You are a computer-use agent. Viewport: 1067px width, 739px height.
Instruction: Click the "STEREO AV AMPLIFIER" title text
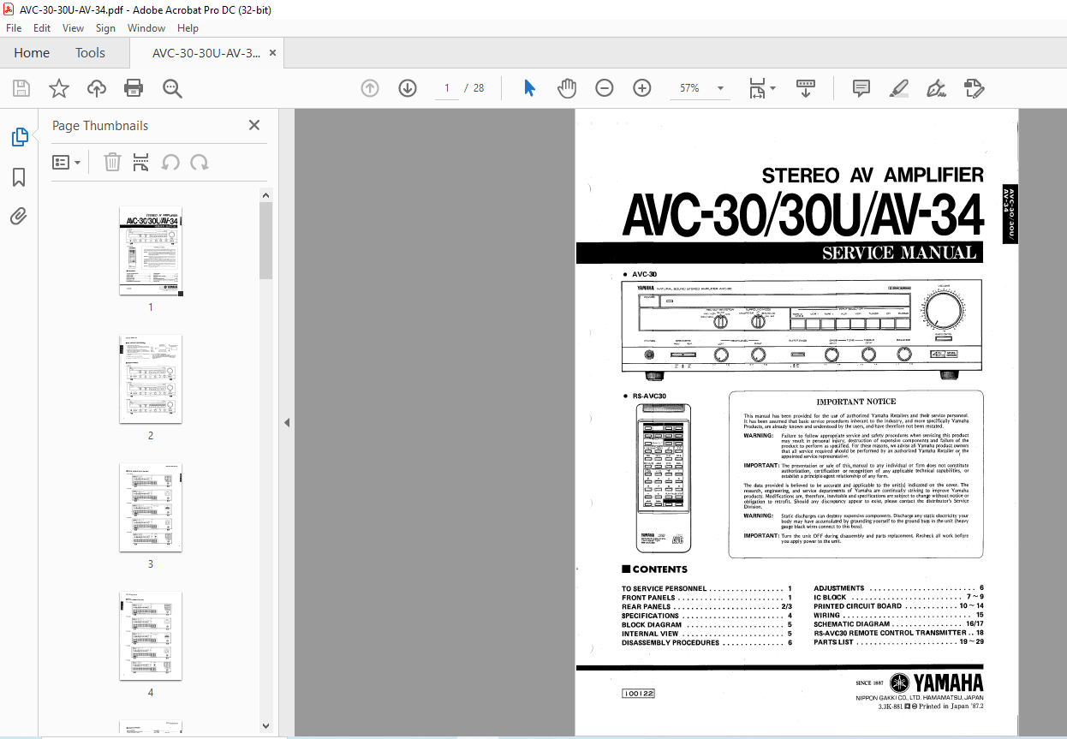coord(873,176)
